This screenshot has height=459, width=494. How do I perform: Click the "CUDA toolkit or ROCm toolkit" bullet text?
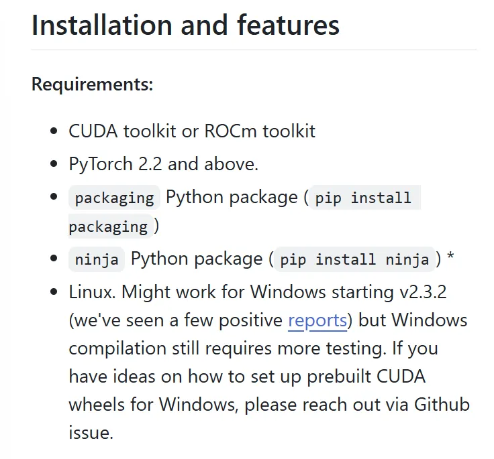tap(191, 131)
